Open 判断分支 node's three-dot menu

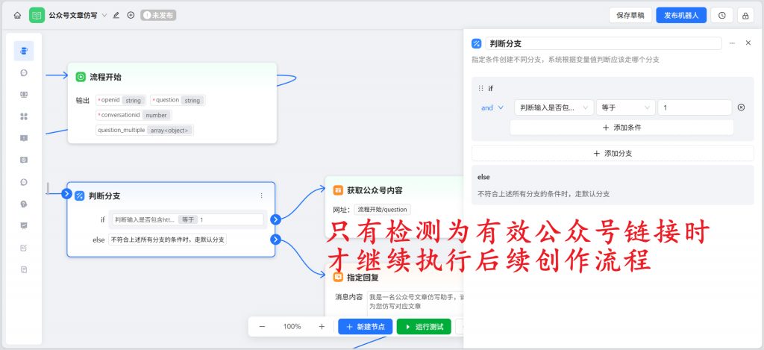261,196
